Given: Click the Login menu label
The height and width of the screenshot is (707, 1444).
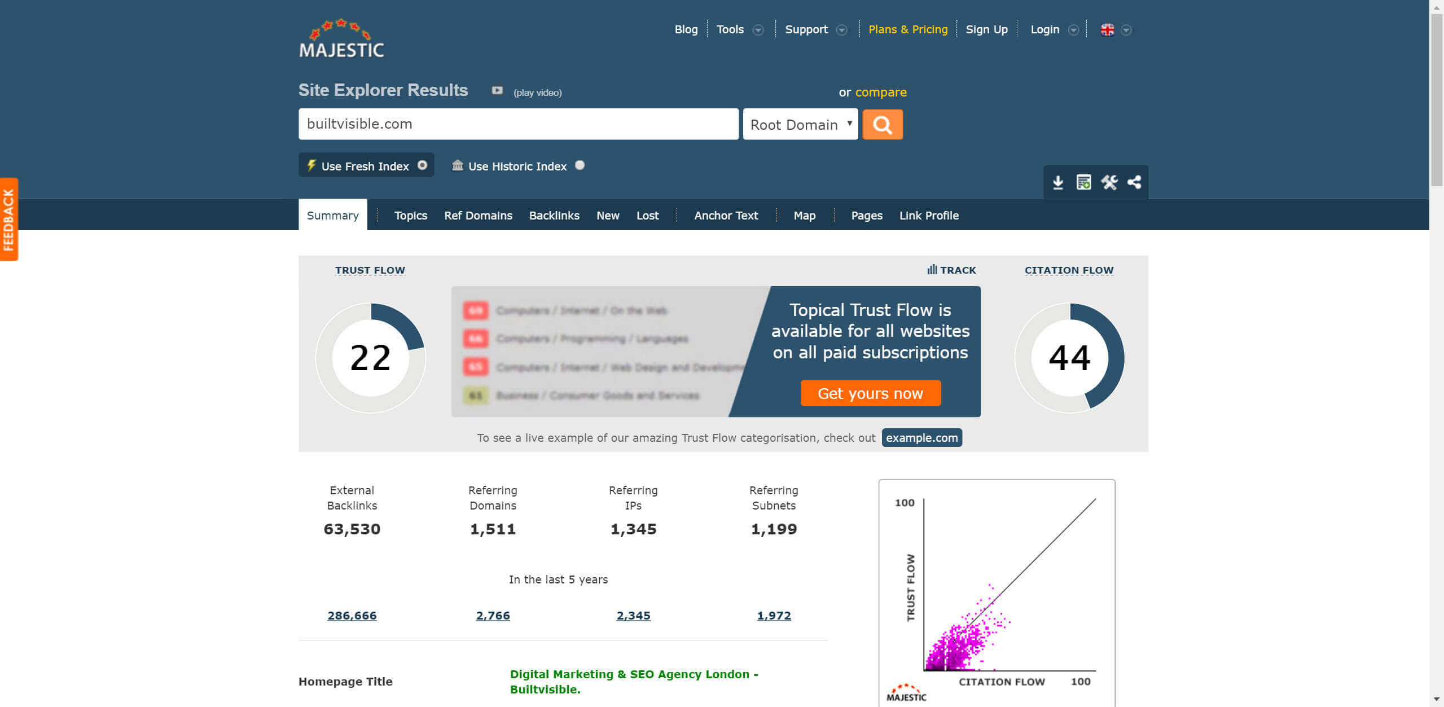Looking at the screenshot, I should click(1045, 29).
